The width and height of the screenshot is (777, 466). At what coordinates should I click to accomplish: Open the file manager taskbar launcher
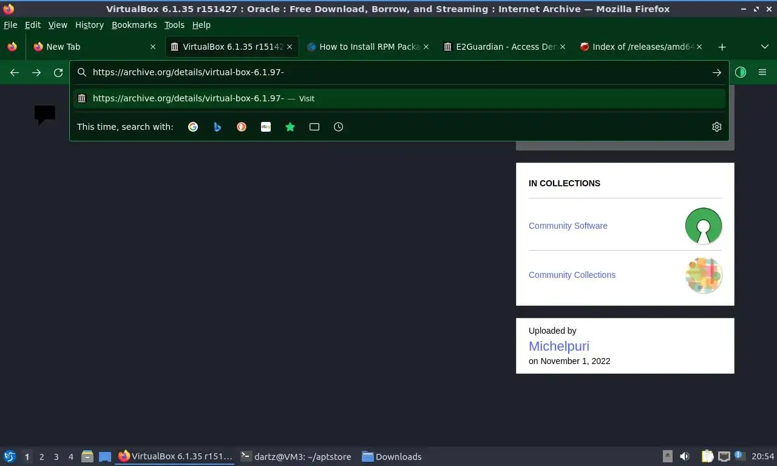point(87,456)
